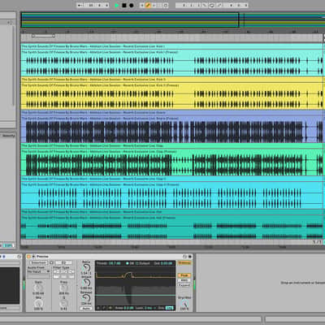
Task: Select Peak compression mode
Action: (x=184, y=275)
